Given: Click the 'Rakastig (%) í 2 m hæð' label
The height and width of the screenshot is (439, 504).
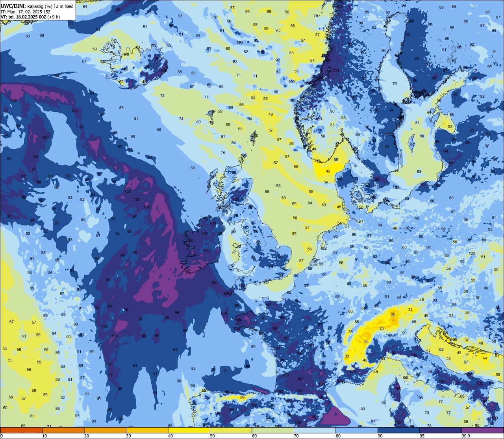Looking at the screenshot, I should click(50, 6).
